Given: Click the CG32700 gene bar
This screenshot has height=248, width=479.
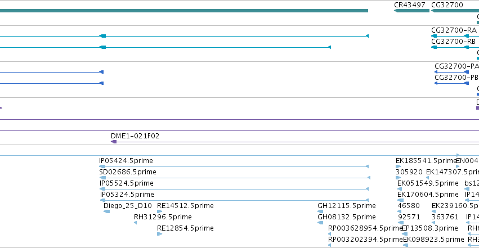Looking at the screenshot, I should [455, 11].
